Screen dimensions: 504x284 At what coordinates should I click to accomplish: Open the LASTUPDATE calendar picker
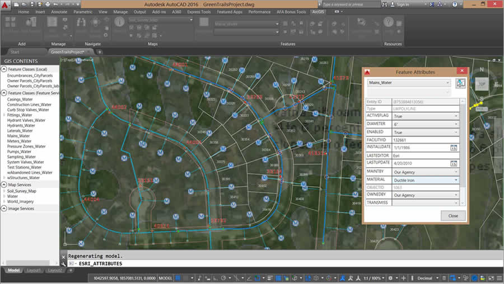[x=454, y=163]
